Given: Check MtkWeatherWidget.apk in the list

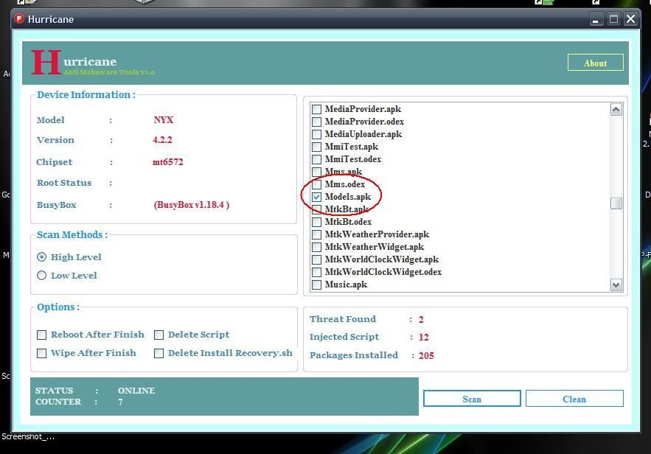Looking at the screenshot, I should coord(317,247).
